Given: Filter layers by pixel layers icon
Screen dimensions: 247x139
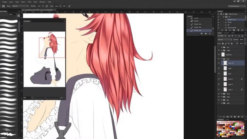Looking at the screenshot, I should coord(229,36).
